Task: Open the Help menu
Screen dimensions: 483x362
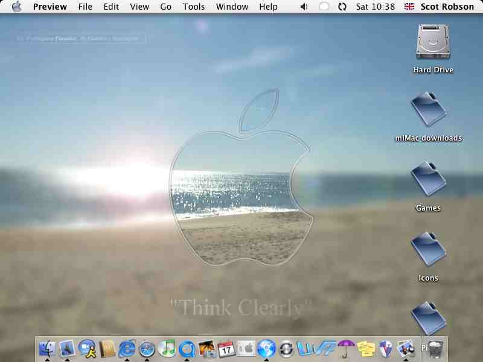Action: click(268, 7)
